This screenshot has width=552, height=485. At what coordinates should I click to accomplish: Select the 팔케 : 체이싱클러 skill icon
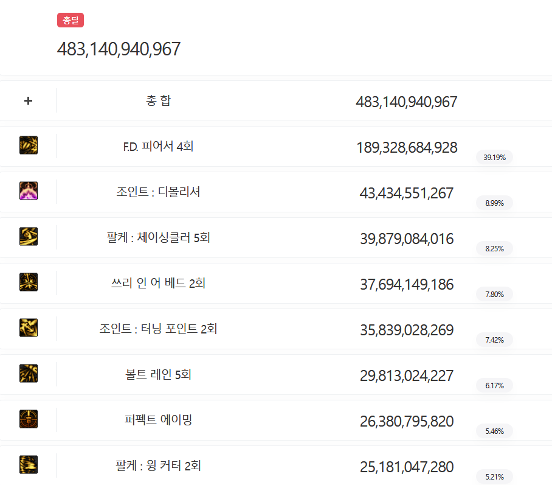pyautogui.click(x=29, y=237)
